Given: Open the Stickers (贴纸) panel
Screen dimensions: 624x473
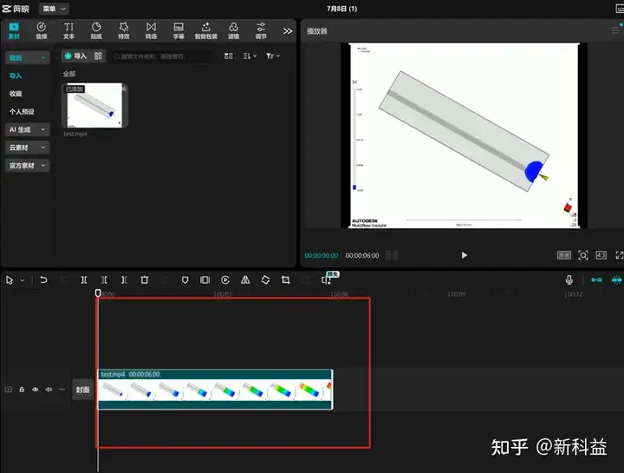Looking at the screenshot, I should pos(96,30).
